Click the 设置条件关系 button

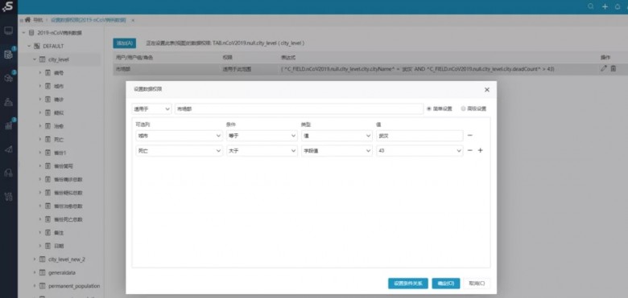pos(408,284)
